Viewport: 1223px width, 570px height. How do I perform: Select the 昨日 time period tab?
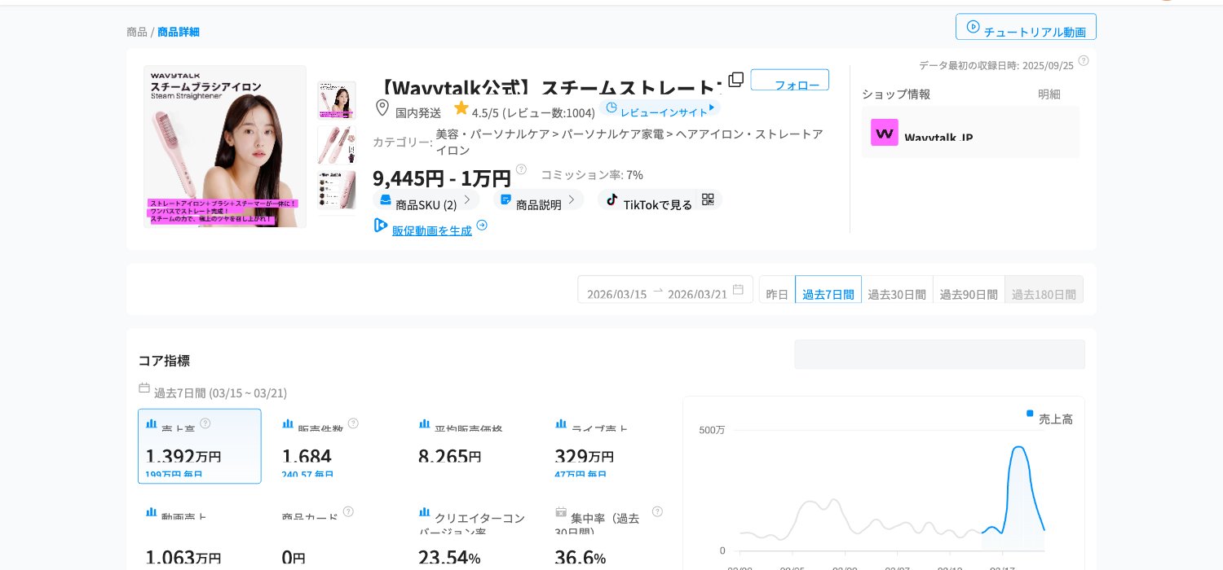click(777, 294)
